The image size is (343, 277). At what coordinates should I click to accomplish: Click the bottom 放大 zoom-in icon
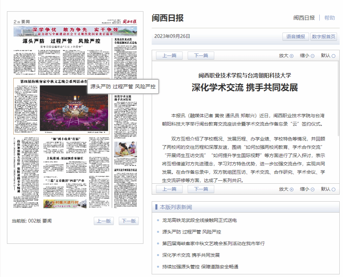tap(292, 189)
